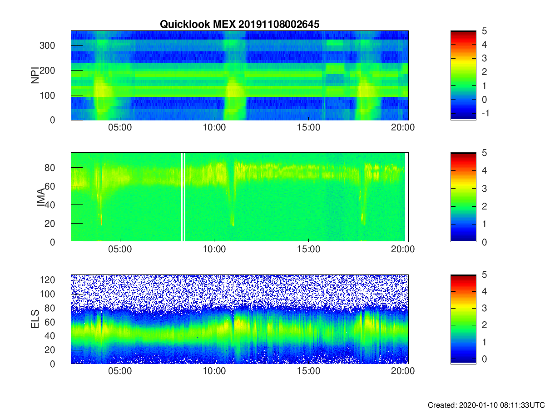The image size is (545, 409).
Task: Click the "5" label on ELS color bar
Action: point(484,274)
